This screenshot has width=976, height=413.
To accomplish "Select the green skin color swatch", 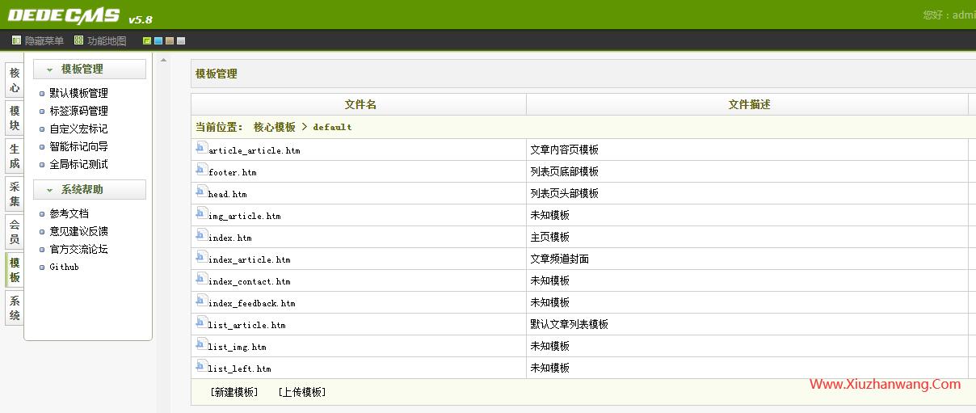I will [x=147, y=41].
